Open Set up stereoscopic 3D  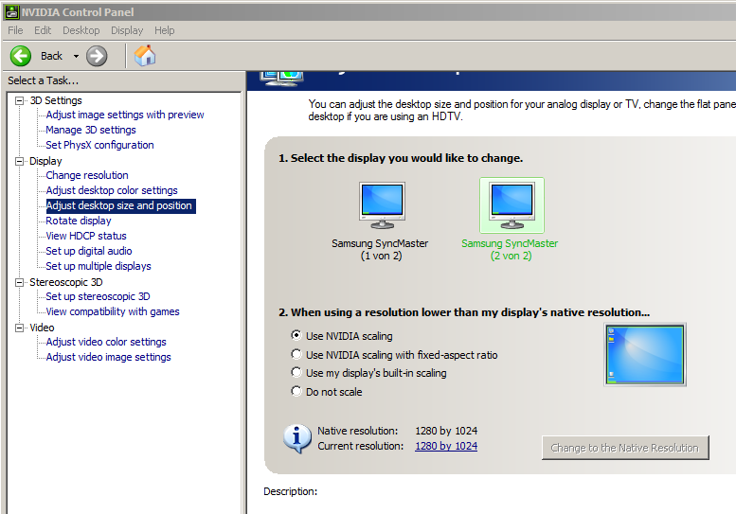click(98, 296)
